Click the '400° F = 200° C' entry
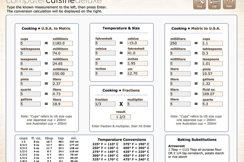The width and height of the screenshot is (244, 162). pos(136,148)
